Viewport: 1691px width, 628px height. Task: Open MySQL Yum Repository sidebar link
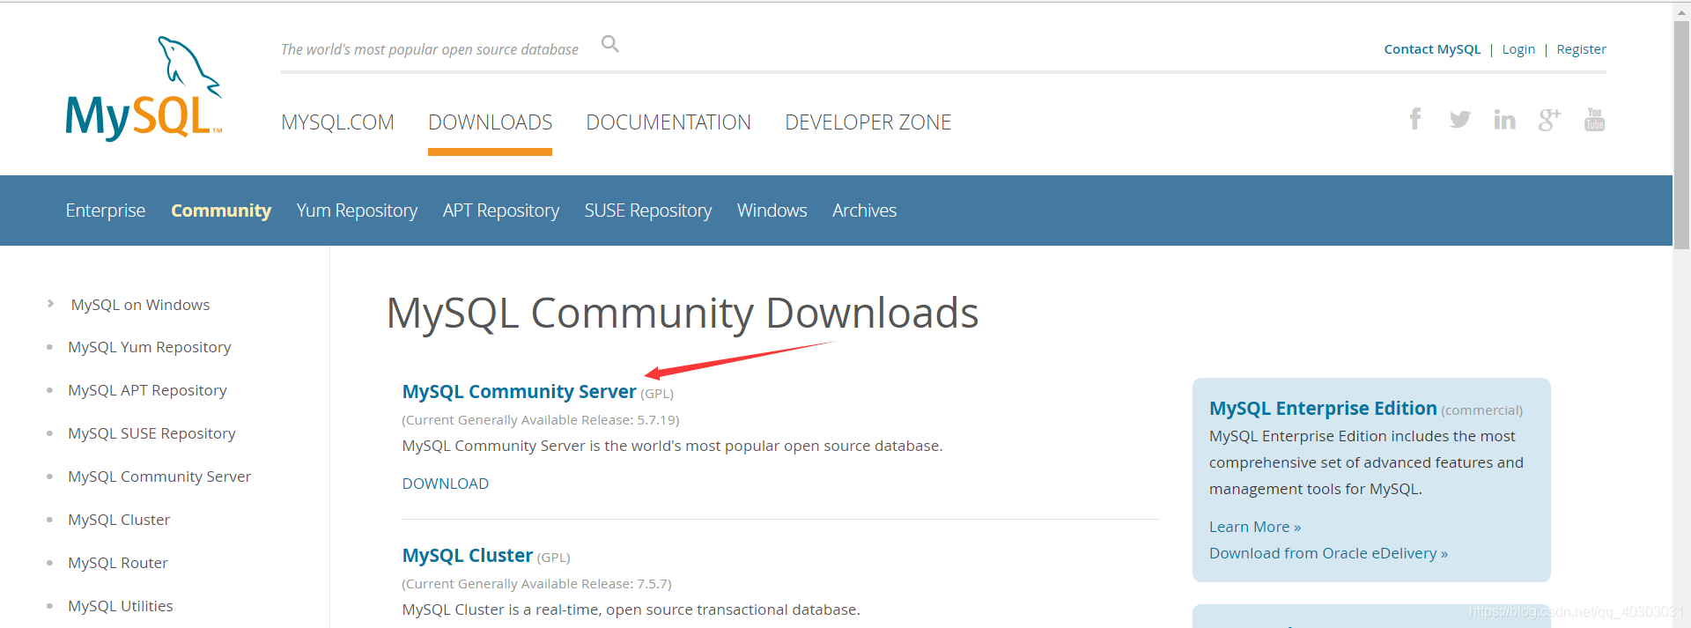[x=150, y=347]
